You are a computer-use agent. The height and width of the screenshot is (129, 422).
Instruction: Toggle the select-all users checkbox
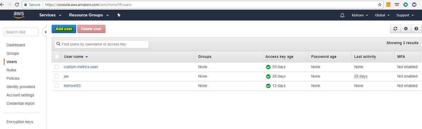click(x=57, y=57)
